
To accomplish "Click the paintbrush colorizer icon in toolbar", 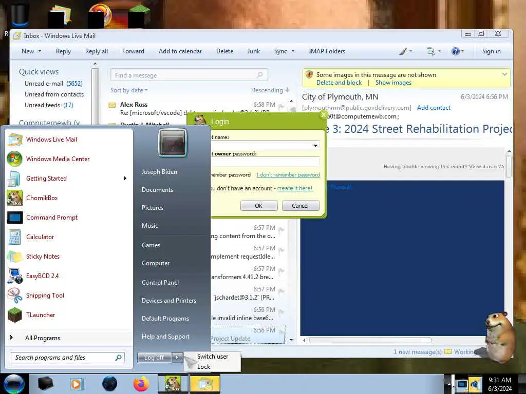I will (403, 51).
